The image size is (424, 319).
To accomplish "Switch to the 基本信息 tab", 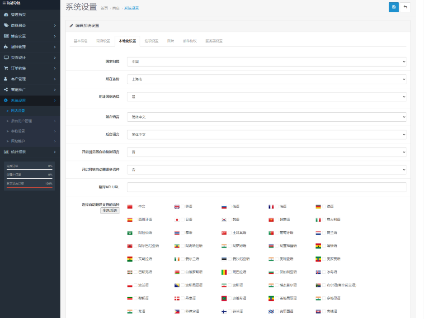I will [x=80, y=41].
